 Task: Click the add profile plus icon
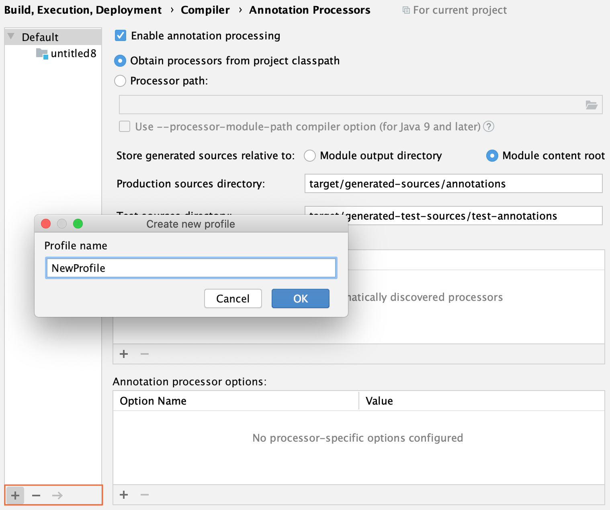[x=15, y=496]
